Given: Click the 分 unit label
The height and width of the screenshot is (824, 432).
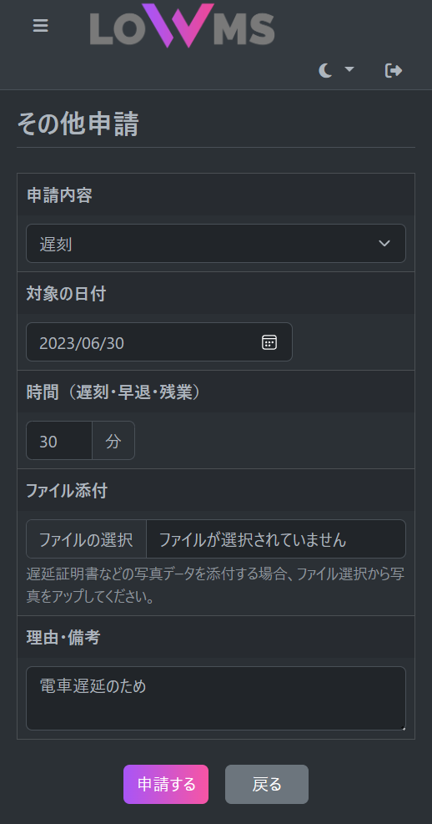Looking at the screenshot, I should [x=113, y=440].
